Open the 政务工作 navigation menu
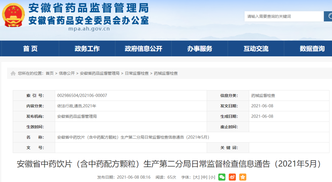The width and height of the screenshot is (332, 182). (87, 49)
